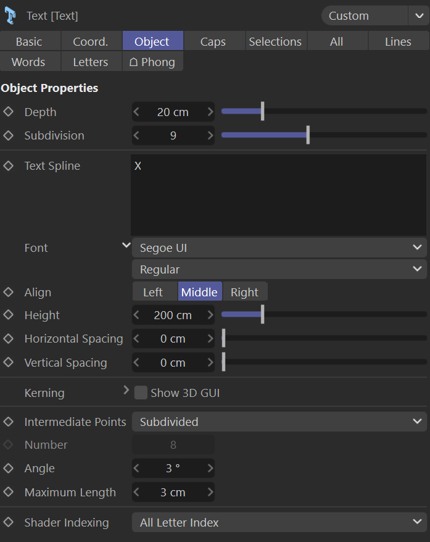Screen dimensions: 430x542
Task: Open the Regular font style dropdown
Action: [x=279, y=269]
